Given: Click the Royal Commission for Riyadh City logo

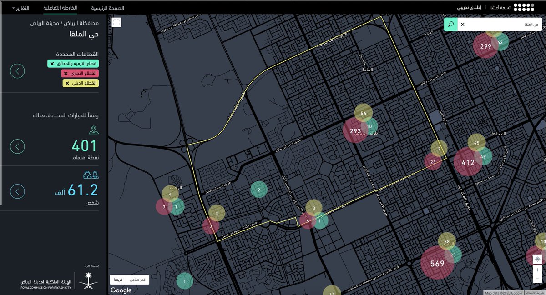Looking at the screenshot, I should 59,280.
